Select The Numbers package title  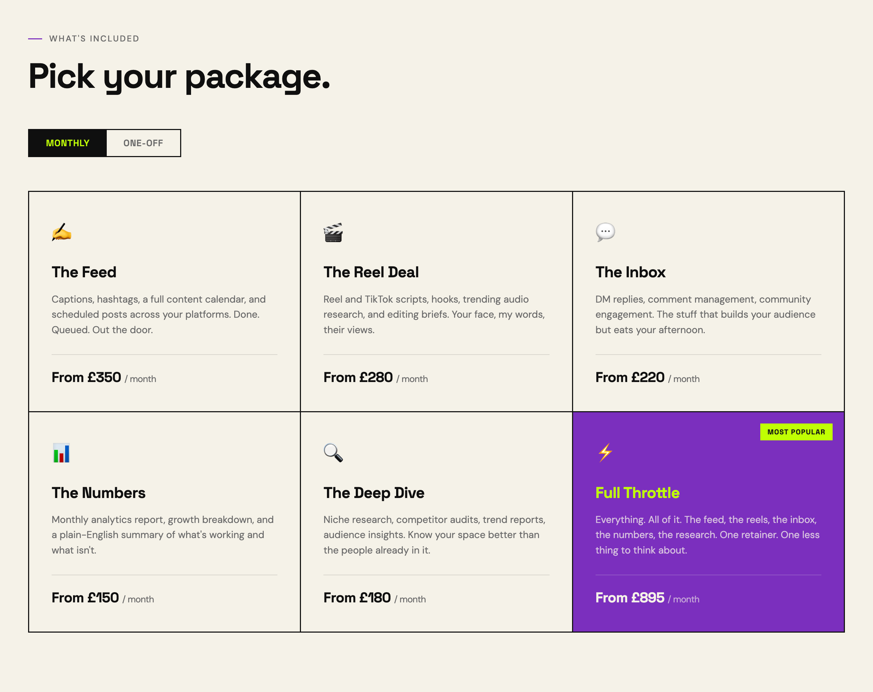pos(98,493)
